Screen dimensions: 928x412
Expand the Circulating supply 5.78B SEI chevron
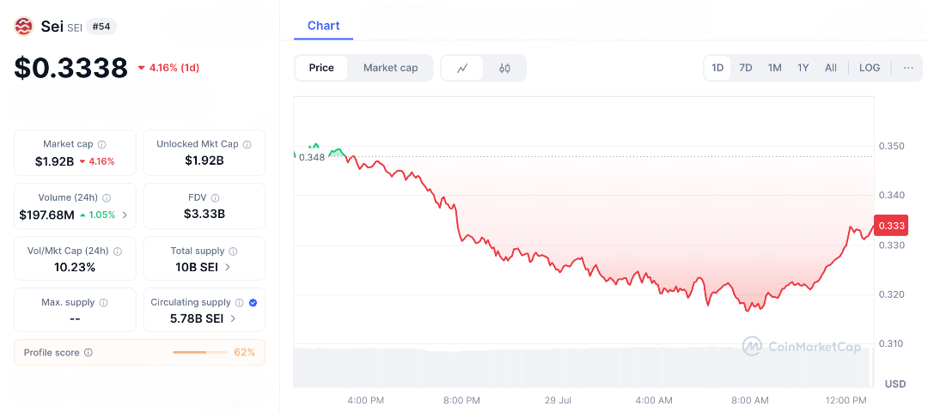tap(233, 318)
